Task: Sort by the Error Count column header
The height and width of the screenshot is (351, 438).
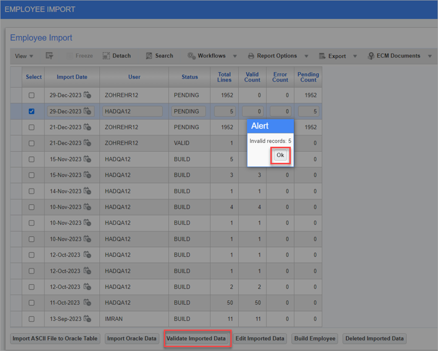Action: tap(280, 77)
